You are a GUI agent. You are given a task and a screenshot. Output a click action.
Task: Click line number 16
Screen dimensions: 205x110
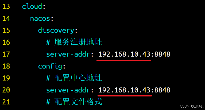6,42
